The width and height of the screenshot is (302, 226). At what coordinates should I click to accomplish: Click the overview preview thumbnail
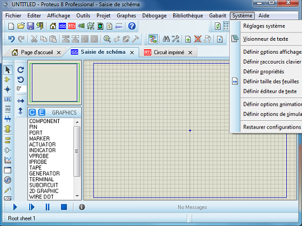pyautogui.click(x=54, y=83)
